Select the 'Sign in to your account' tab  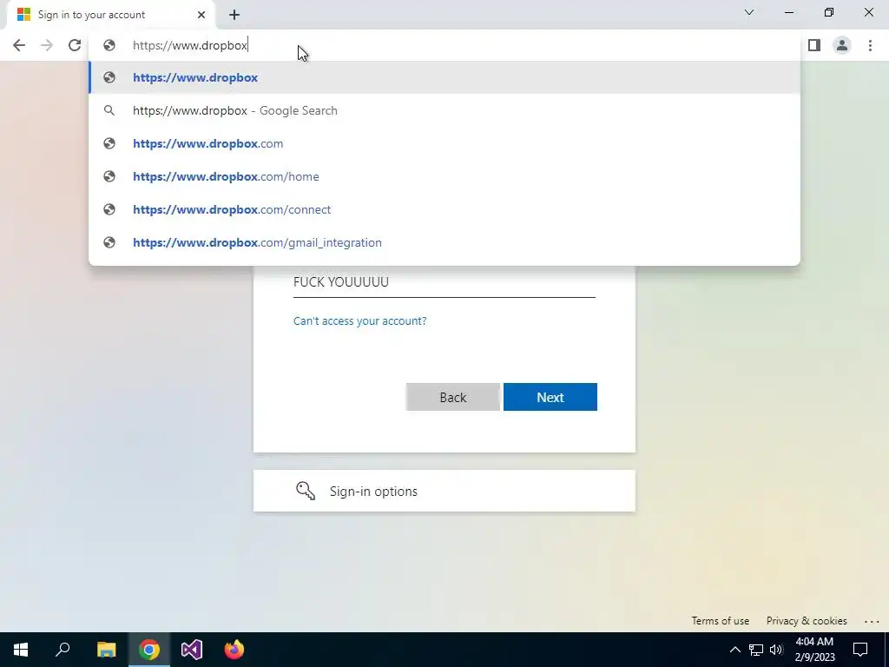112,15
